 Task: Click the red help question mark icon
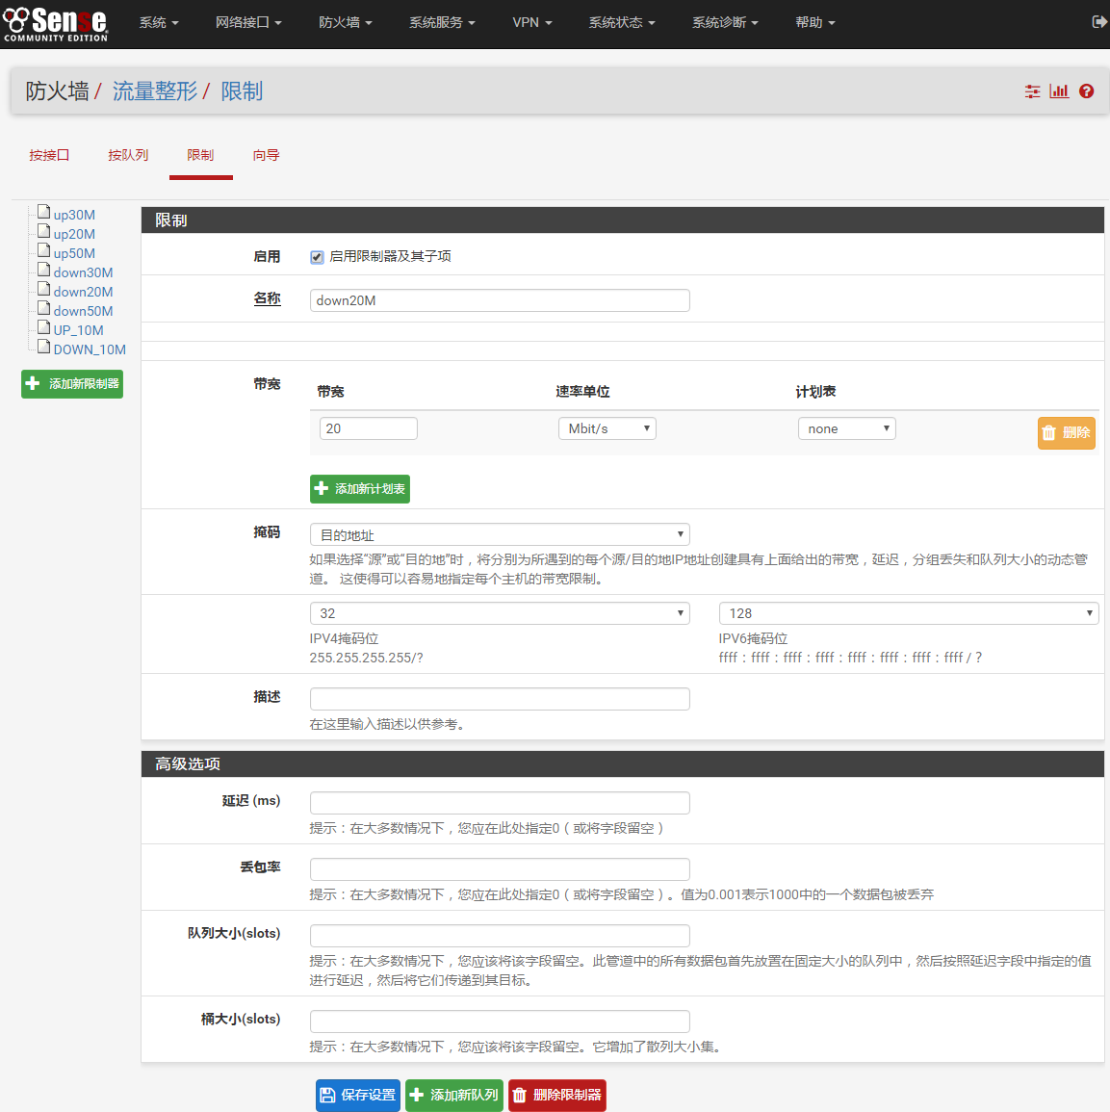point(1086,91)
